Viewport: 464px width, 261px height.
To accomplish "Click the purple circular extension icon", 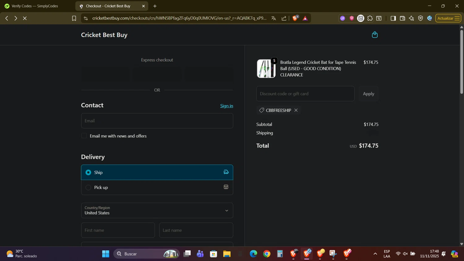I will (x=342, y=18).
